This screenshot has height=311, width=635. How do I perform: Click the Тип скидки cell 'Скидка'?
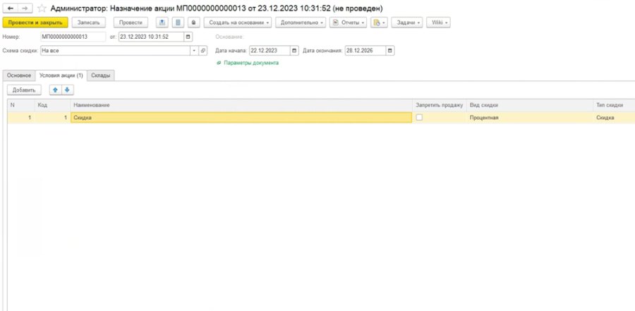pos(614,118)
